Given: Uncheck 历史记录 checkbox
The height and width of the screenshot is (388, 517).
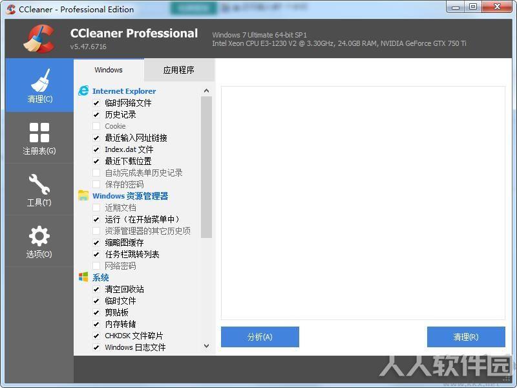Looking at the screenshot, I should click(96, 114).
